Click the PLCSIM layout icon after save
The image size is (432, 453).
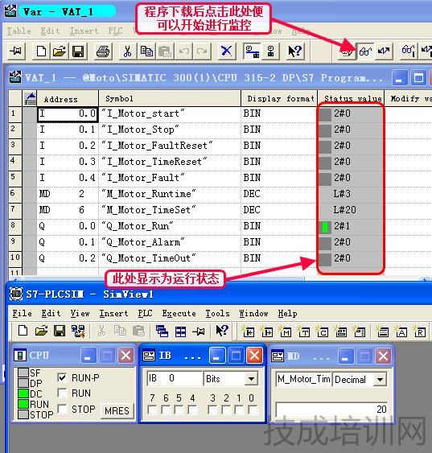coord(78,332)
